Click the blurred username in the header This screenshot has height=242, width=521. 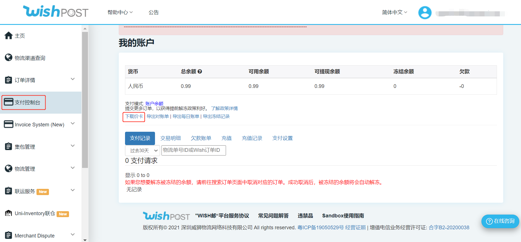(x=470, y=13)
